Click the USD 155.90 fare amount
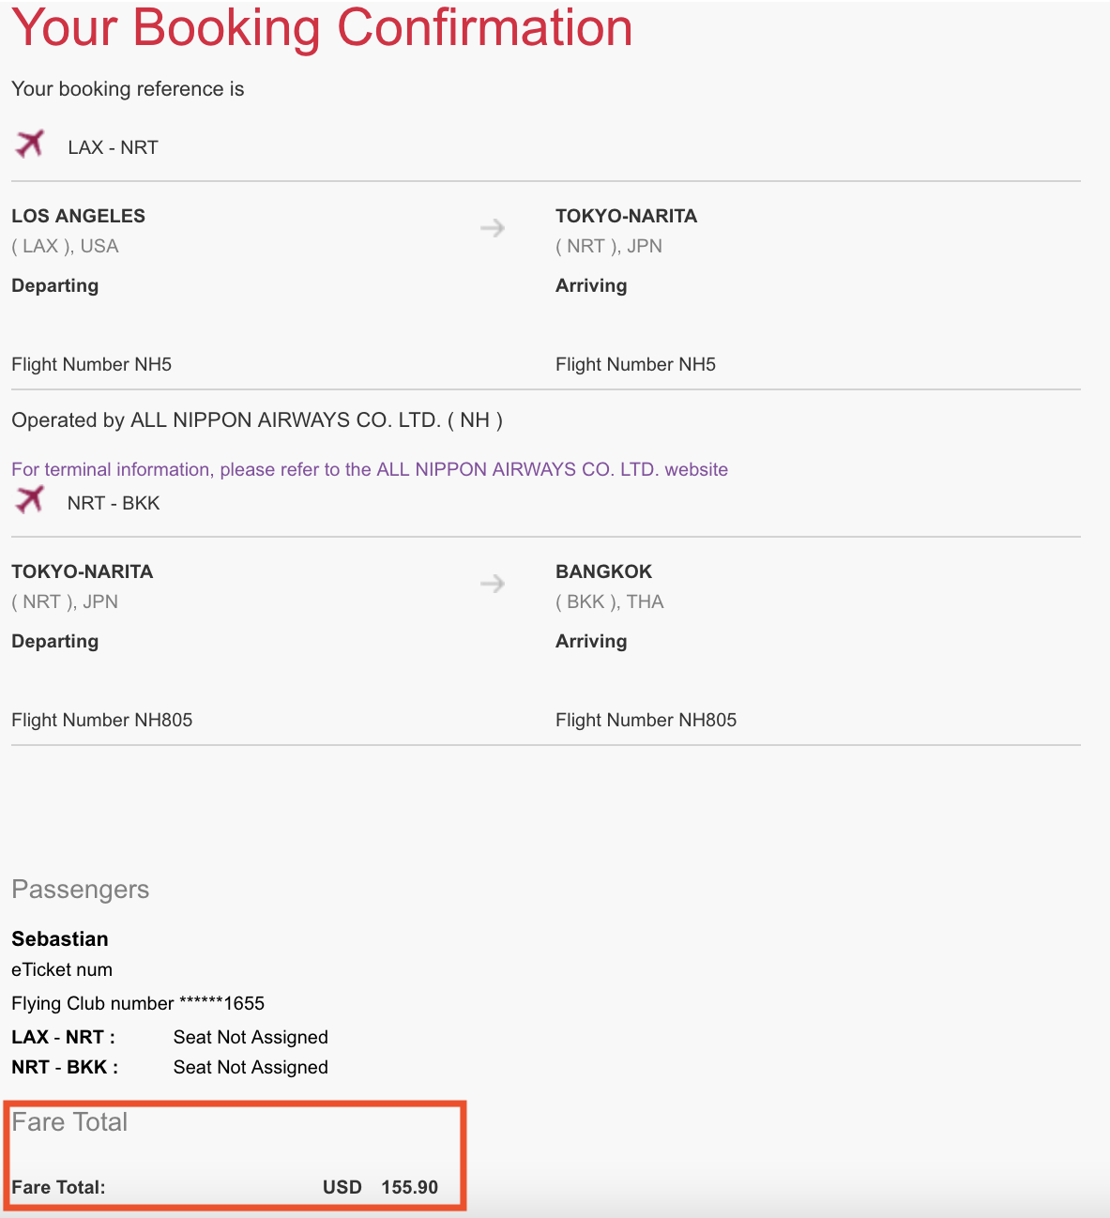Image resolution: width=1110 pixels, height=1218 pixels. (380, 1187)
